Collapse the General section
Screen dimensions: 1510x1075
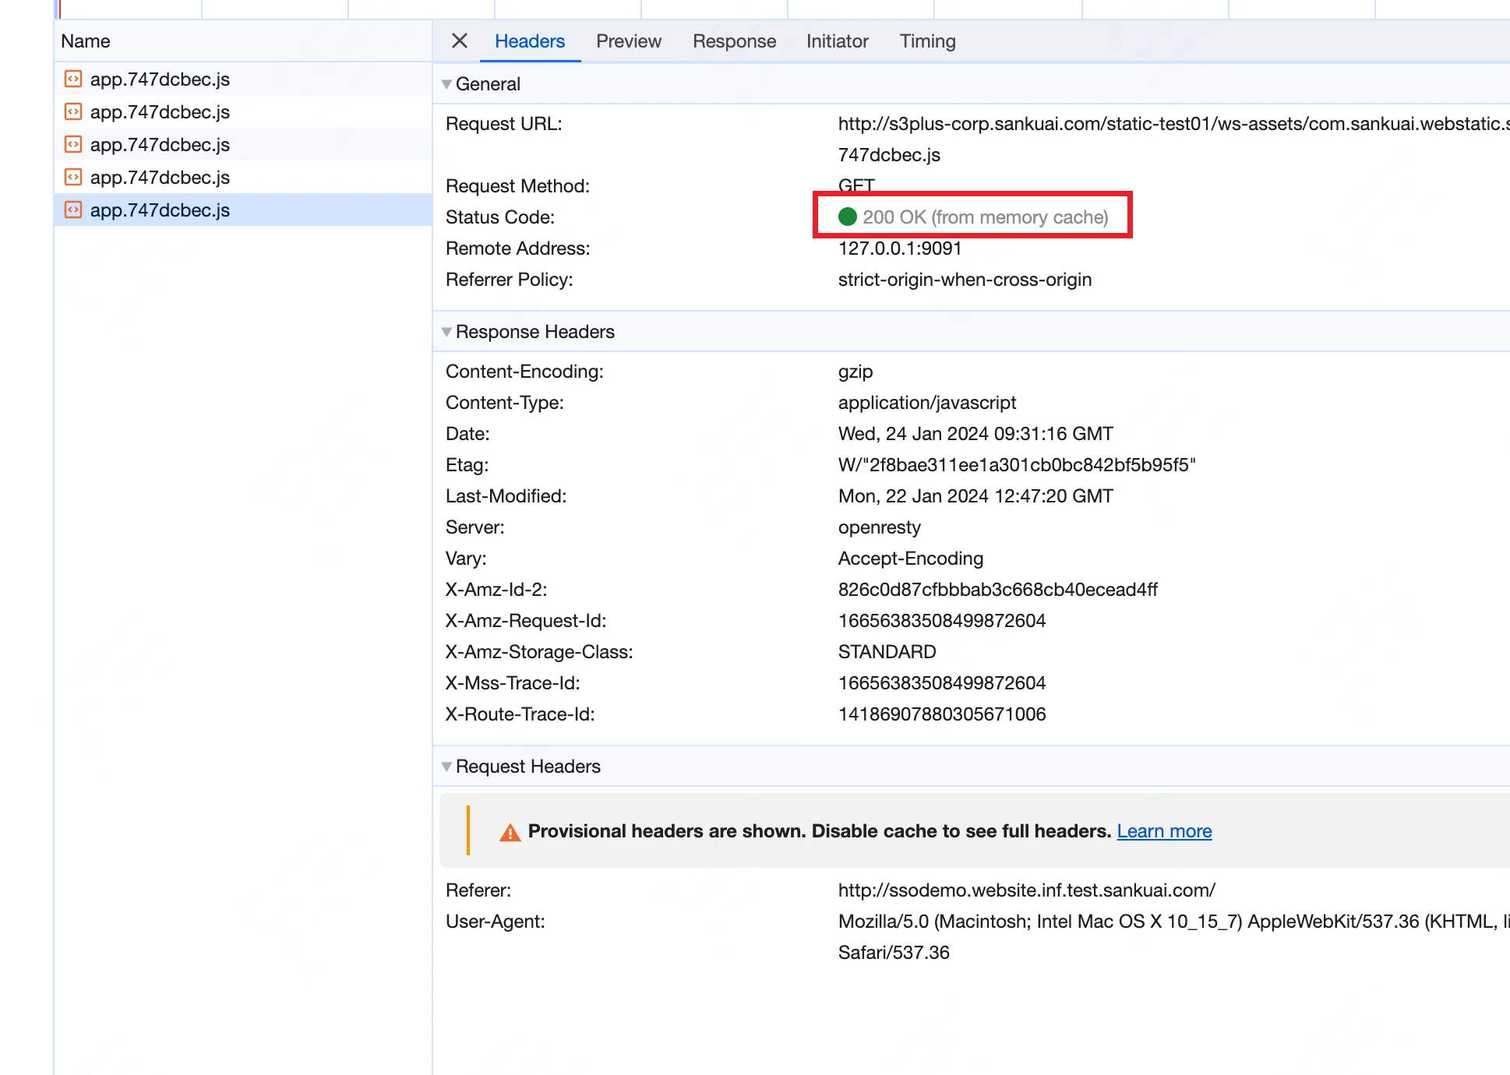[x=446, y=84]
